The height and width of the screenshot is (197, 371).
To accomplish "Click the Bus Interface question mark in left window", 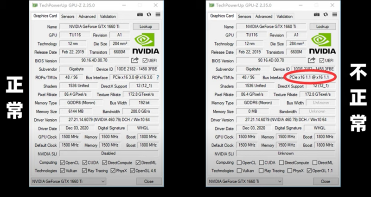I will pyautogui.click(x=158, y=77).
